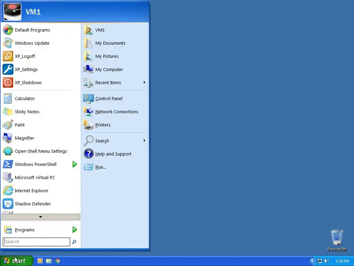The width and height of the screenshot is (354, 266).
Task: Expand the Recent Items submenu arrow
Action: click(144, 82)
